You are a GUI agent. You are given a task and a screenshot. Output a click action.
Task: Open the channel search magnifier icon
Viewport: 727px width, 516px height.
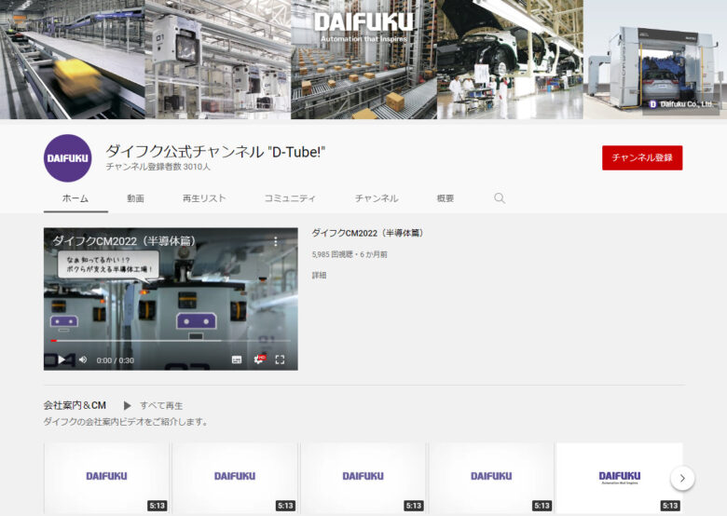pyautogui.click(x=500, y=198)
